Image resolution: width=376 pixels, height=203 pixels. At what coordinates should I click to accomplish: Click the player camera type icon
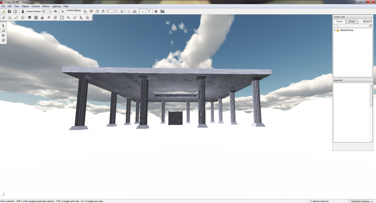point(22,11)
